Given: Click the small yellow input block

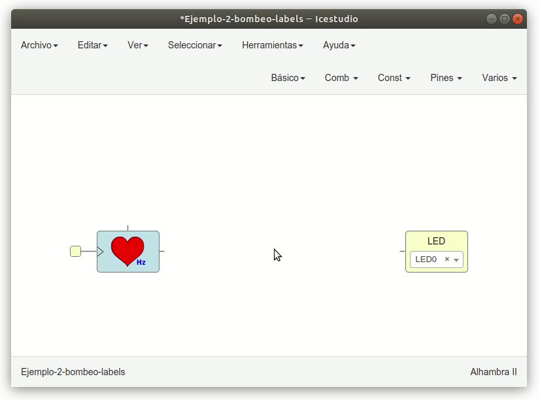Looking at the screenshot, I should tap(75, 251).
